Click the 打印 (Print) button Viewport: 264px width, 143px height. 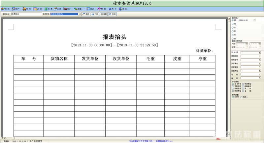[95, 14]
